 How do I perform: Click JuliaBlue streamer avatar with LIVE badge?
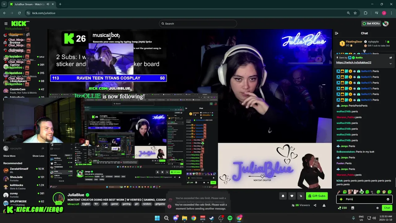(58, 199)
